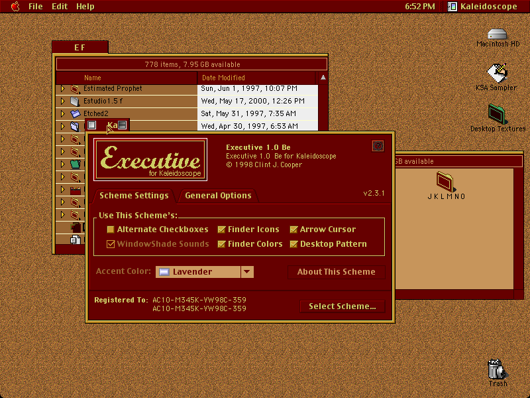This screenshot has height=398, width=530.
Task: Expand the green folder's disclosure triangle
Action: 62,165
